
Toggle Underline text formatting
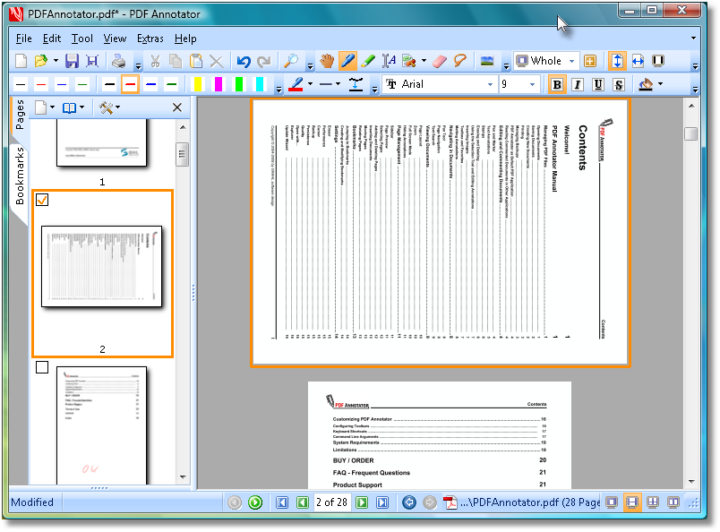click(x=598, y=84)
